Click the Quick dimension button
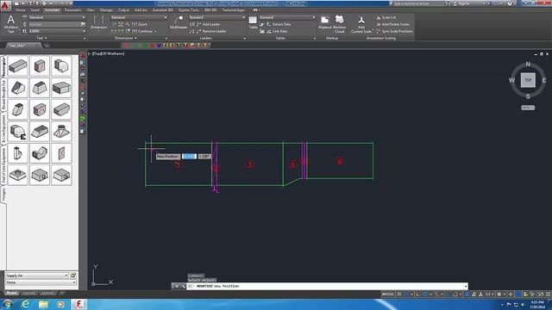The height and width of the screenshot is (310, 552). [x=140, y=24]
